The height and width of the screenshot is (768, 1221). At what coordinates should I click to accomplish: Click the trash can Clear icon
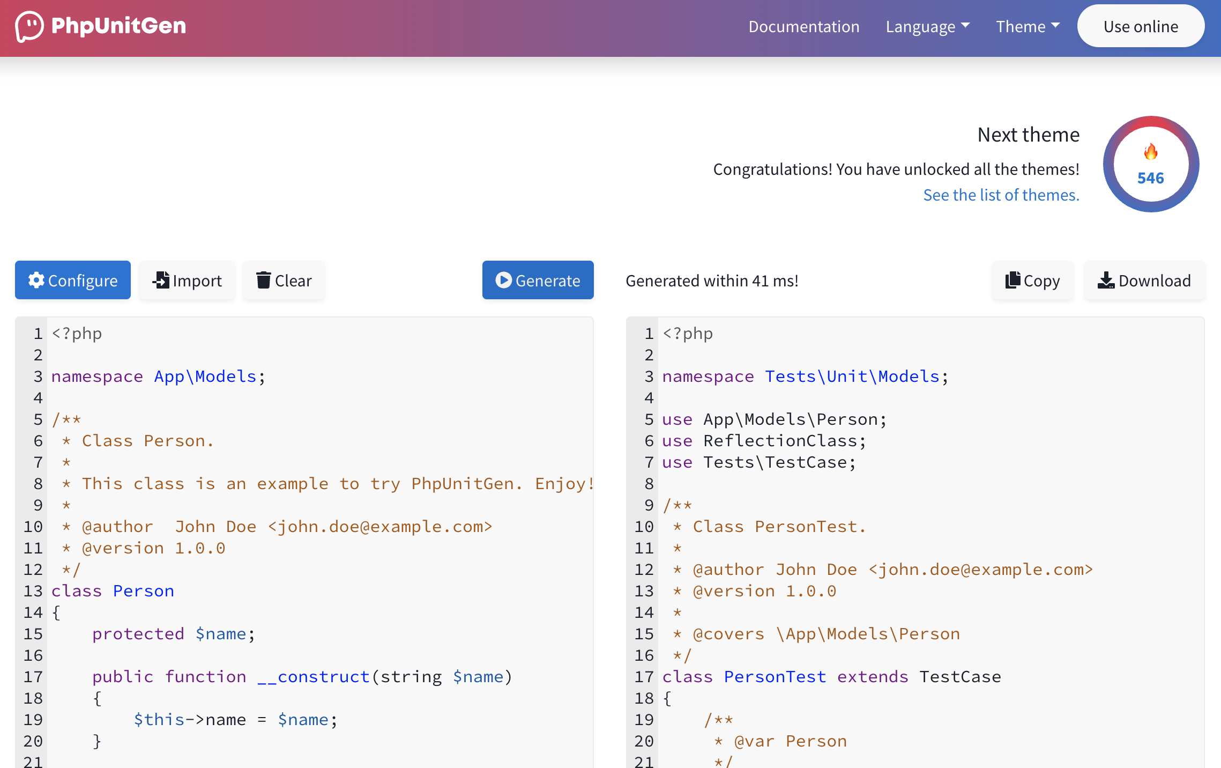click(263, 280)
